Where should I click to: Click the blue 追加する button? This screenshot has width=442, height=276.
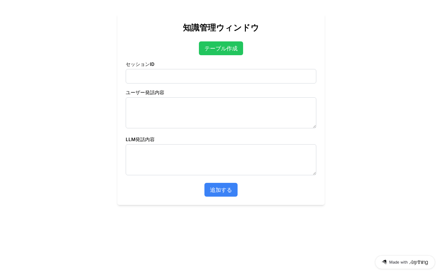click(x=221, y=190)
